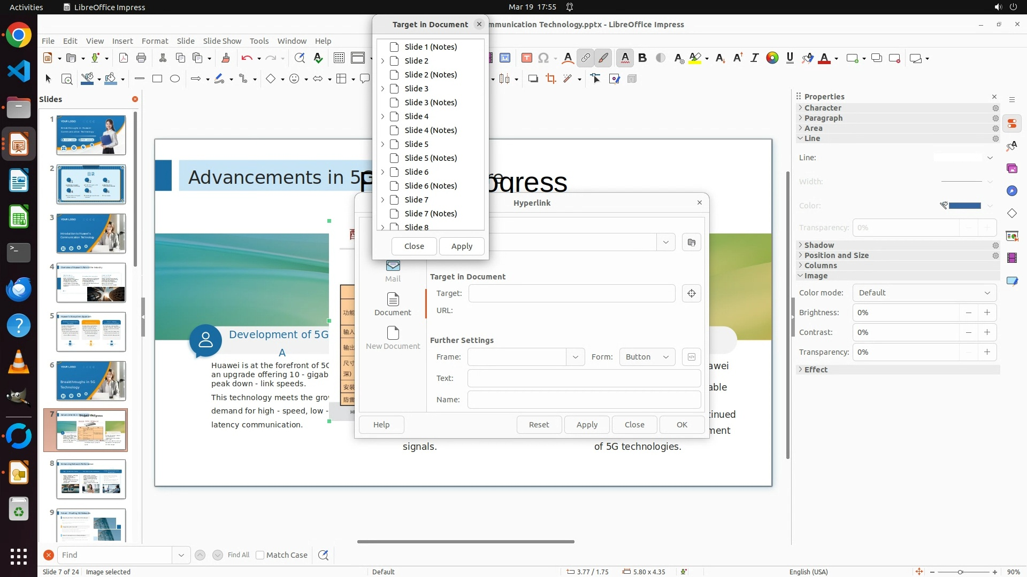Collapse the Image section in Properties
The width and height of the screenshot is (1027, 577).
pyautogui.click(x=815, y=276)
